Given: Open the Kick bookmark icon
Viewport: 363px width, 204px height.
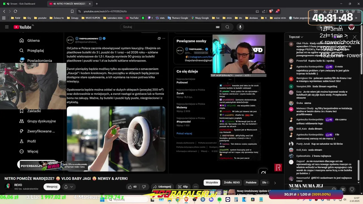Looking at the screenshot, I should tap(143, 18).
